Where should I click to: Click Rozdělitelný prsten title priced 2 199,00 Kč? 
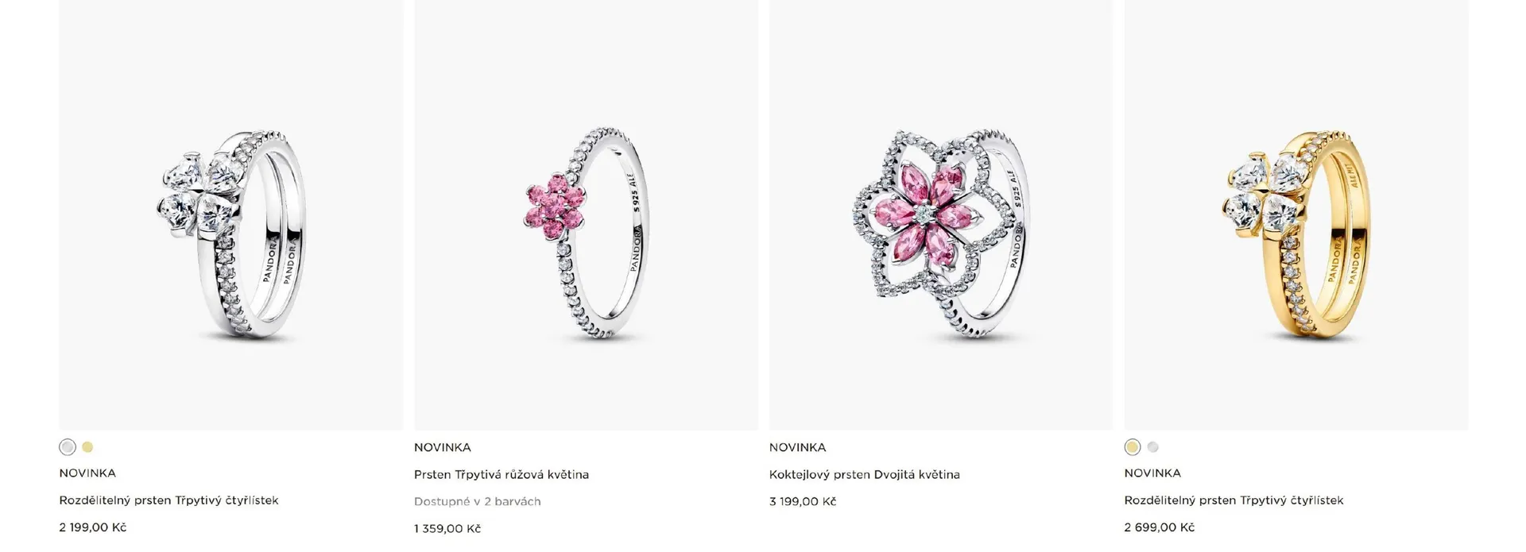[168, 500]
